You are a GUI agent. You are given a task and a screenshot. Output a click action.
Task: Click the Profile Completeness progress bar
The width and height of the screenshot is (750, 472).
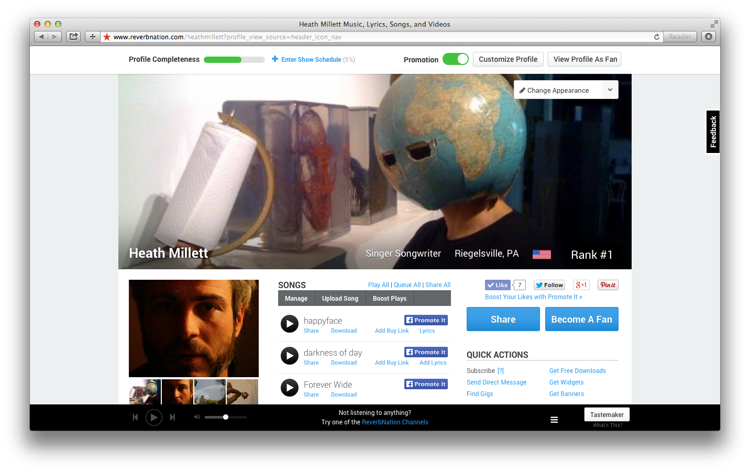234,60
